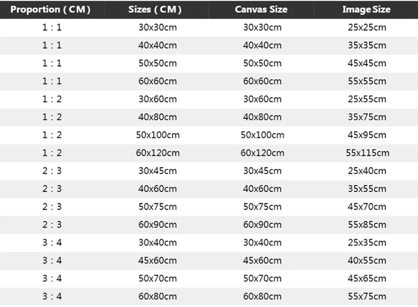Viewport: 418px width, 307px height.
Task: Click the 25x25cm image size cell
Action: pyautogui.click(x=367, y=27)
